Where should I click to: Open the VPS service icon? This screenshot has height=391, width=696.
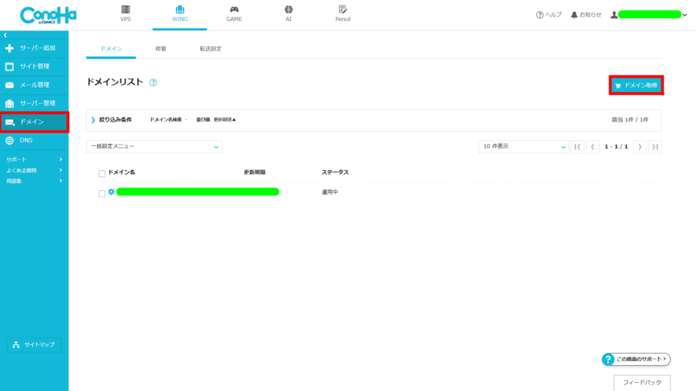click(x=125, y=10)
